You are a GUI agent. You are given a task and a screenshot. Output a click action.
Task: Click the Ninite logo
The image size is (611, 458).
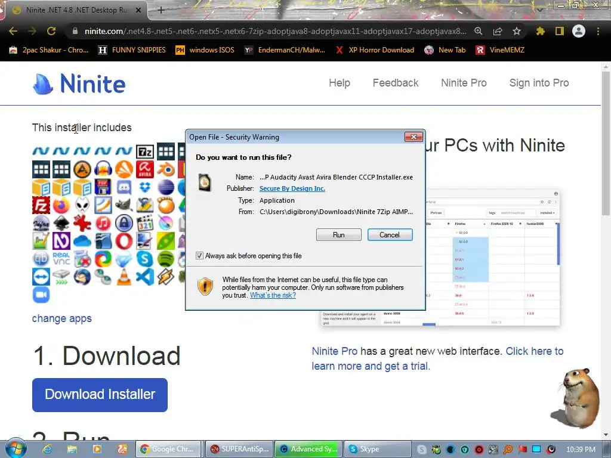coord(79,83)
